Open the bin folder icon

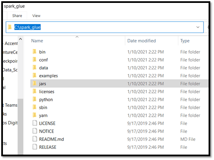click(35, 52)
